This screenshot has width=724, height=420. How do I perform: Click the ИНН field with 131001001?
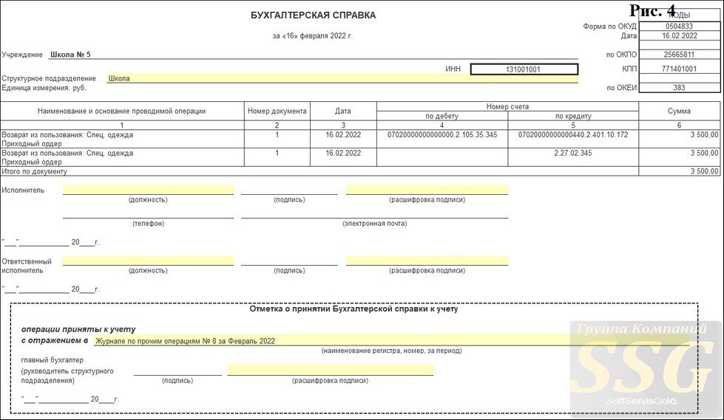pos(524,69)
